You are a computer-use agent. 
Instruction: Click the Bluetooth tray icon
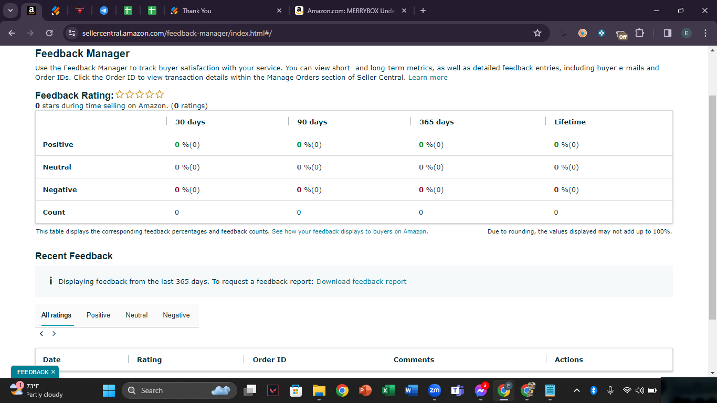pyautogui.click(x=594, y=390)
